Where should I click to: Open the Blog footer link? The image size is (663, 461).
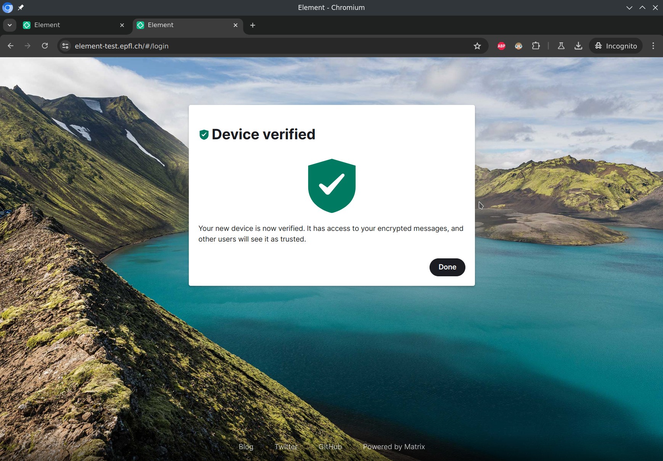coord(246,446)
